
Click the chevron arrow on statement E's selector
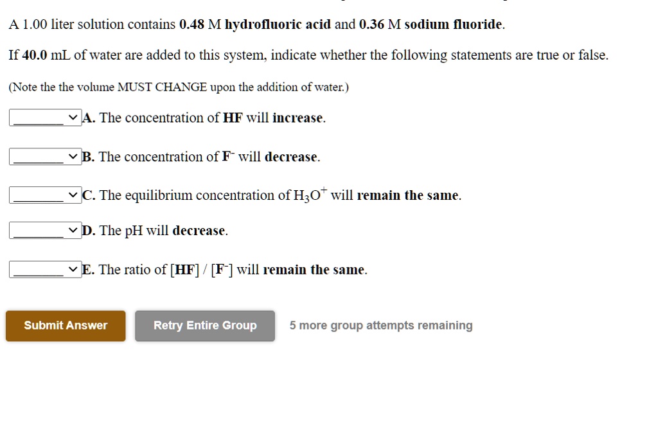73,269
